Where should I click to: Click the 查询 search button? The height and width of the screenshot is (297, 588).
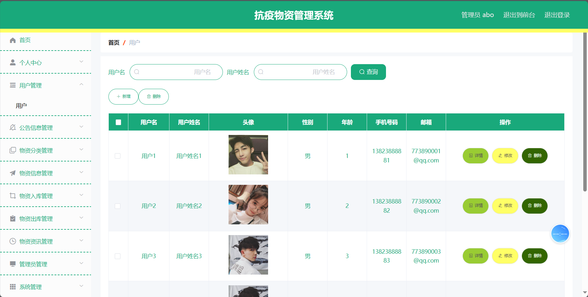(368, 72)
